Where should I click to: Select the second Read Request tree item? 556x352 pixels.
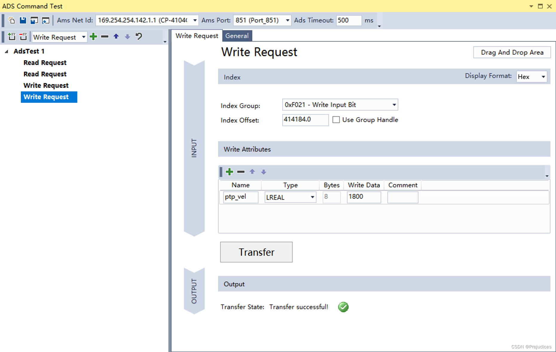click(x=45, y=74)
